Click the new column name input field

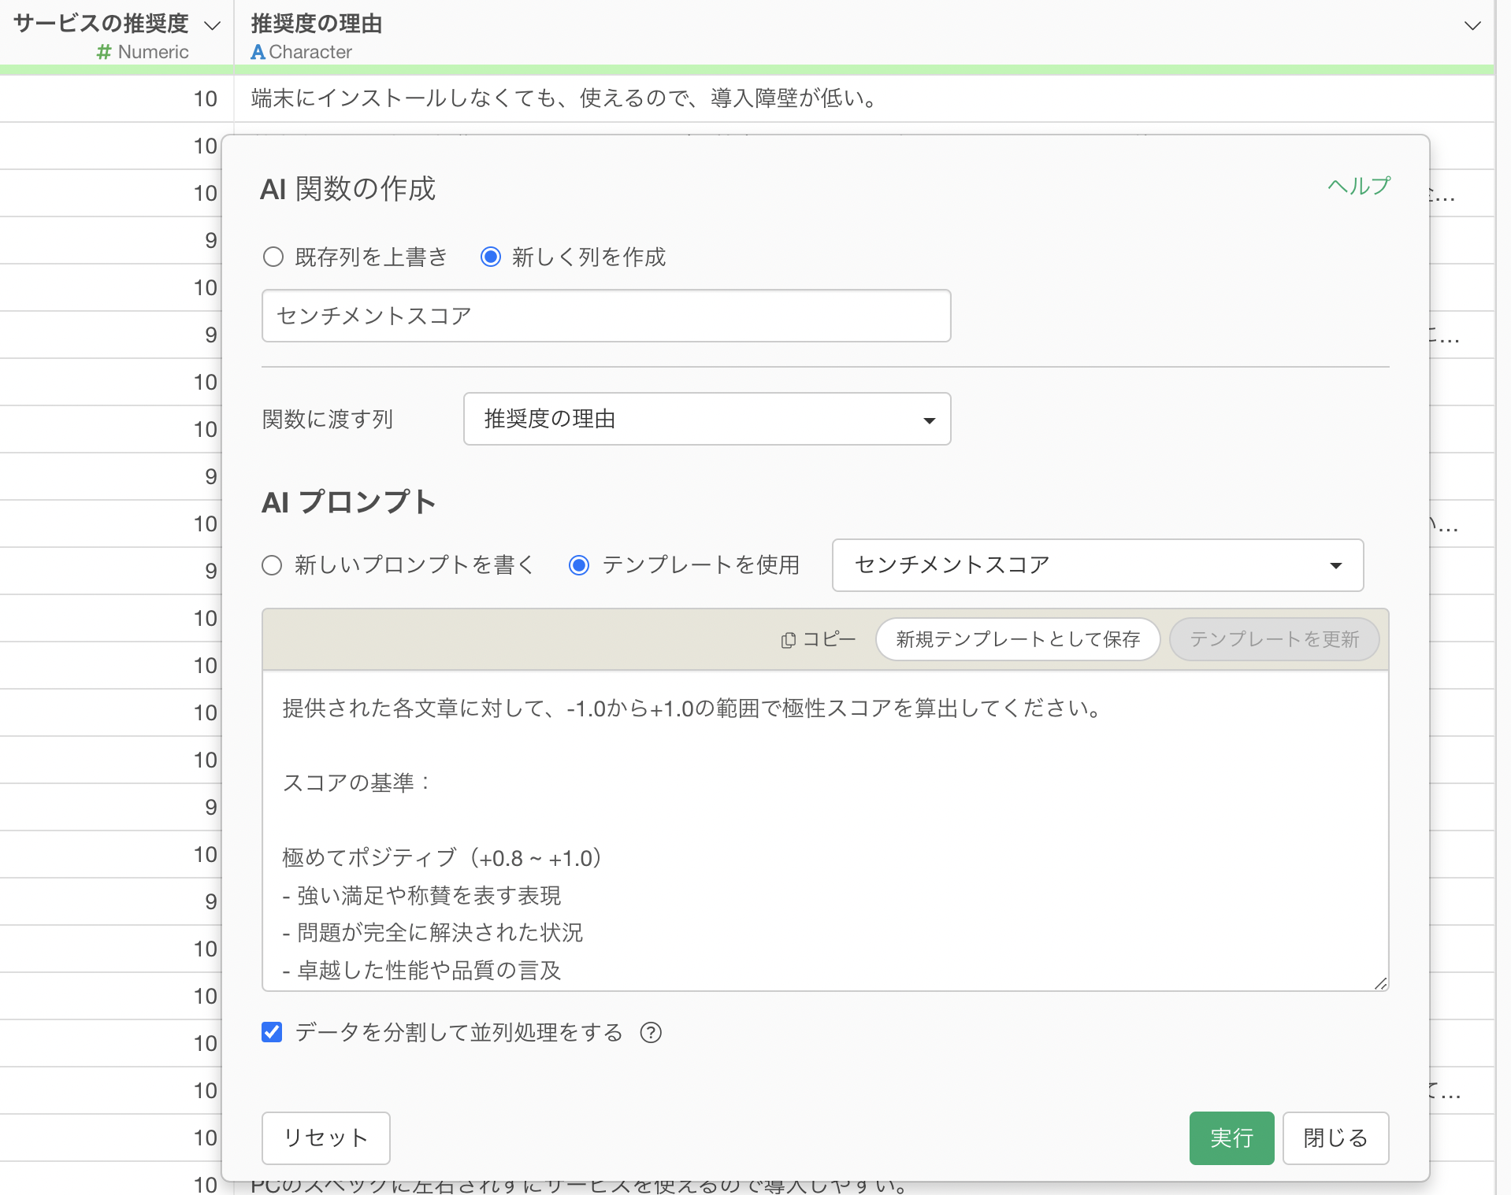tap(606, 316)
